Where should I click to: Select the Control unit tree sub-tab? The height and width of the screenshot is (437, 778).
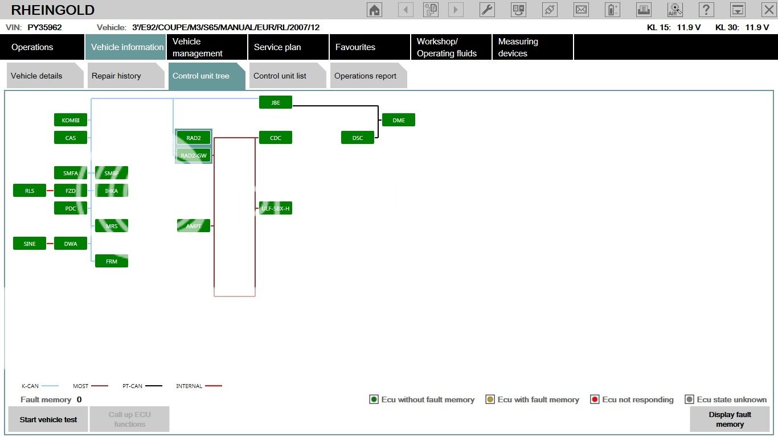[207, 76]
